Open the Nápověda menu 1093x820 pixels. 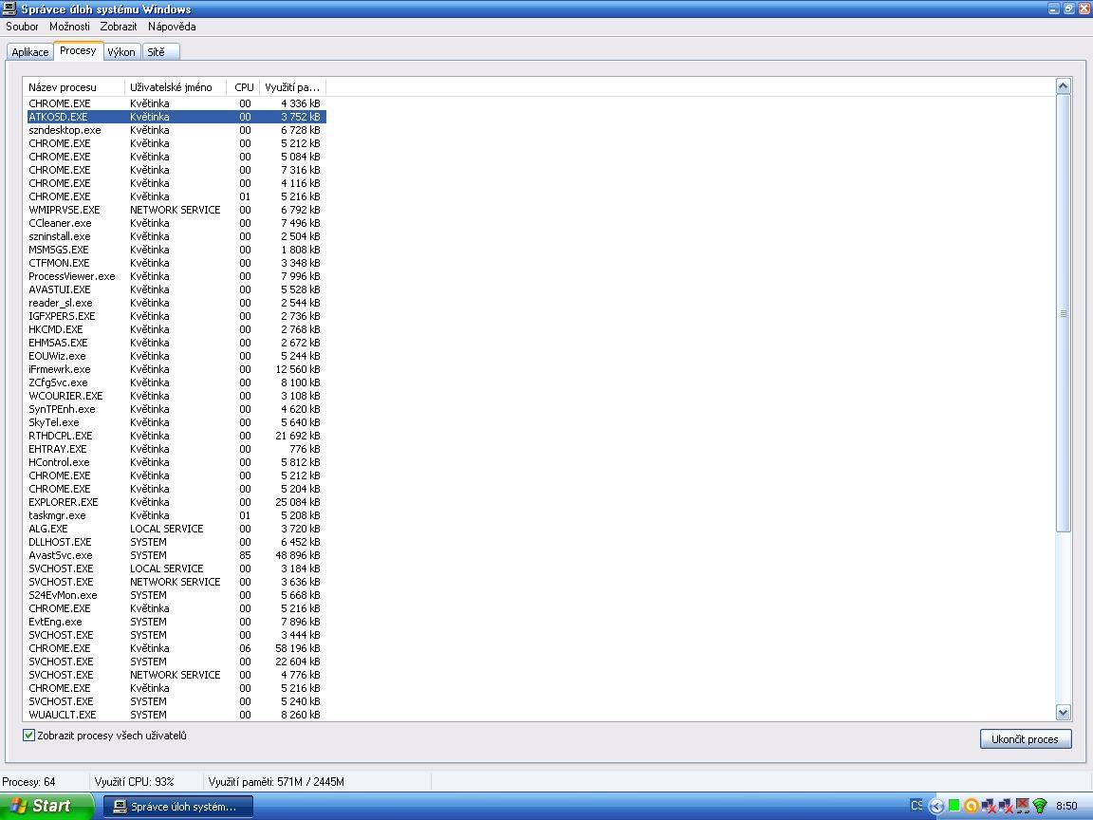172,27
